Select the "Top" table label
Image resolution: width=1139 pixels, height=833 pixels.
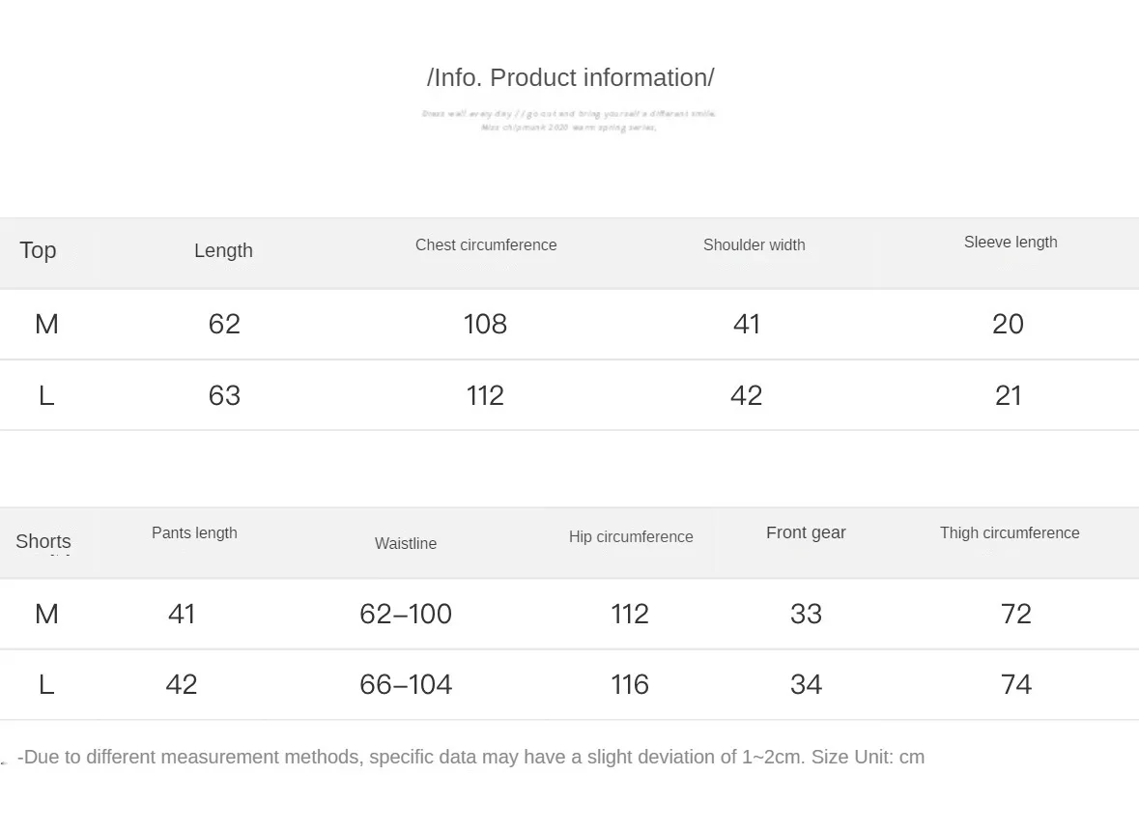[38, 250]
